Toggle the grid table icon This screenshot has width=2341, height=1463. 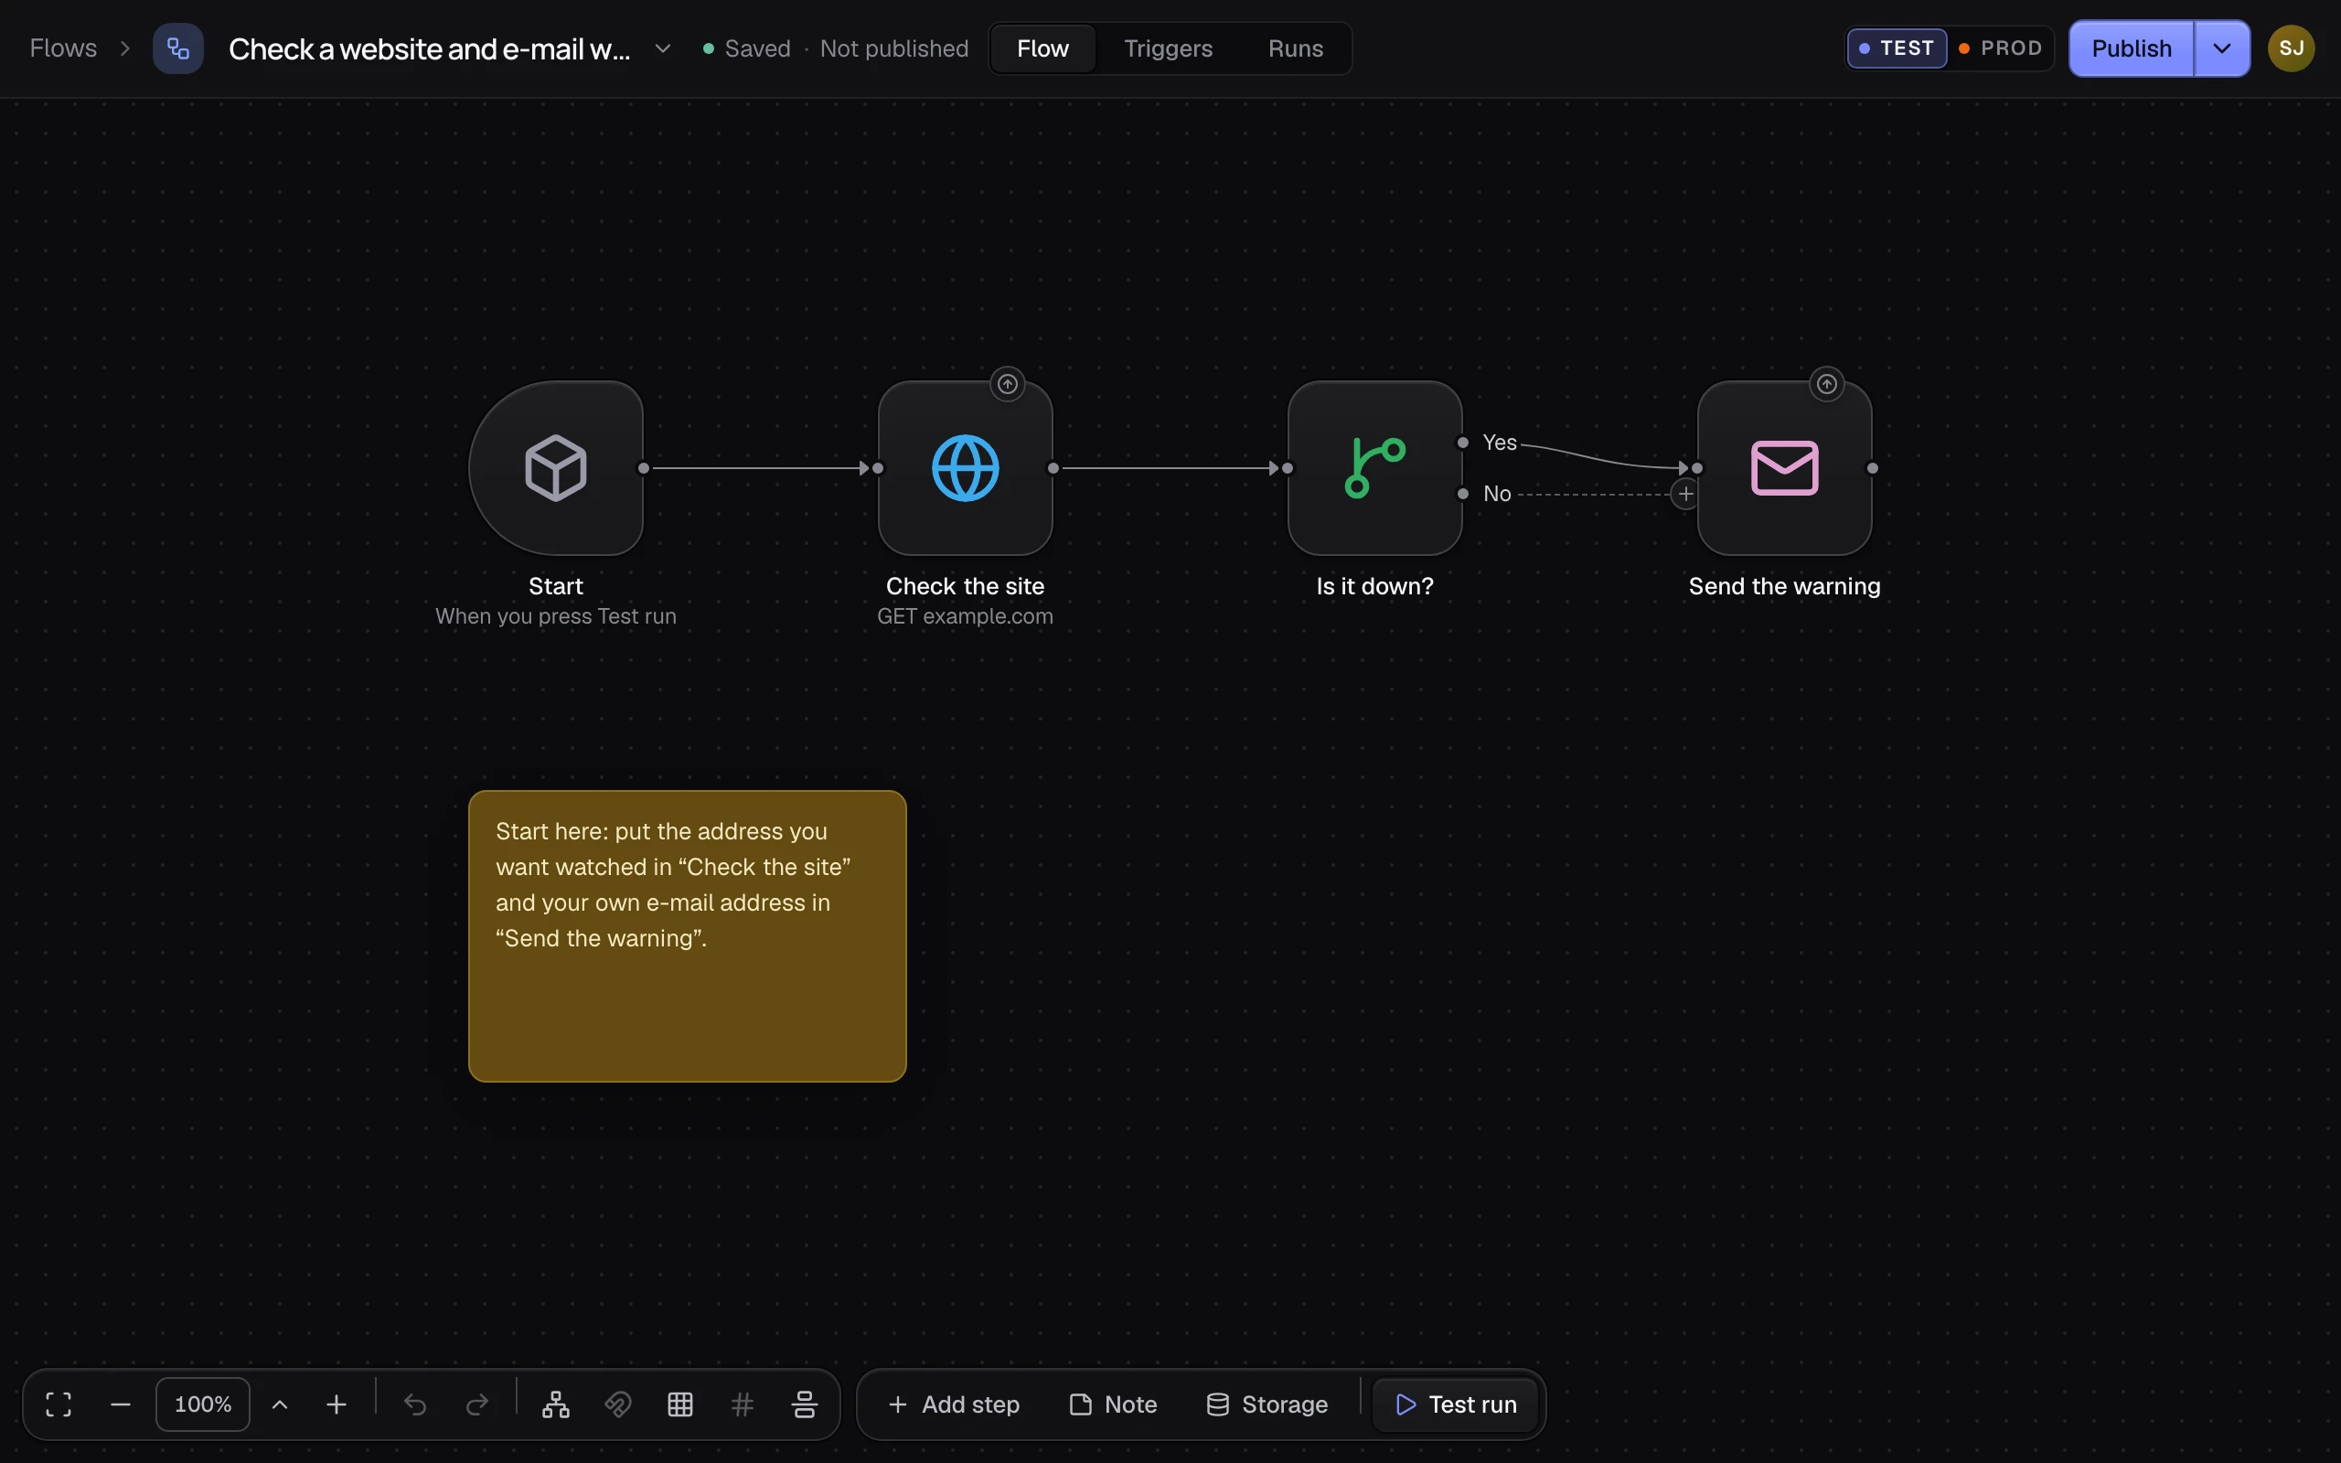click(x=680, y=1404)
